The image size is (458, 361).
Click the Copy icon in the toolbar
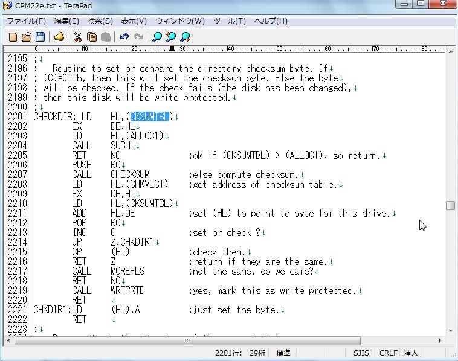pos(92,37)
